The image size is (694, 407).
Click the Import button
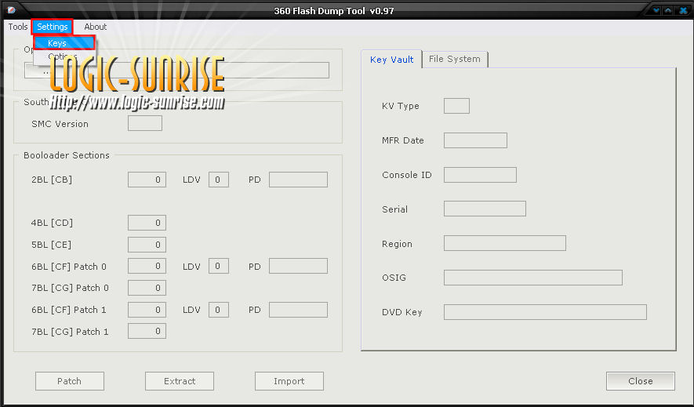[x=289, y=381]
